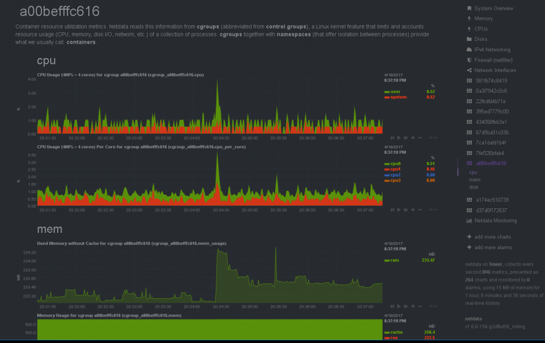Jump to disk subsection under a00befffc616
Image resolution: width=545 pixels, height=343 pixels.
point(474,187)
